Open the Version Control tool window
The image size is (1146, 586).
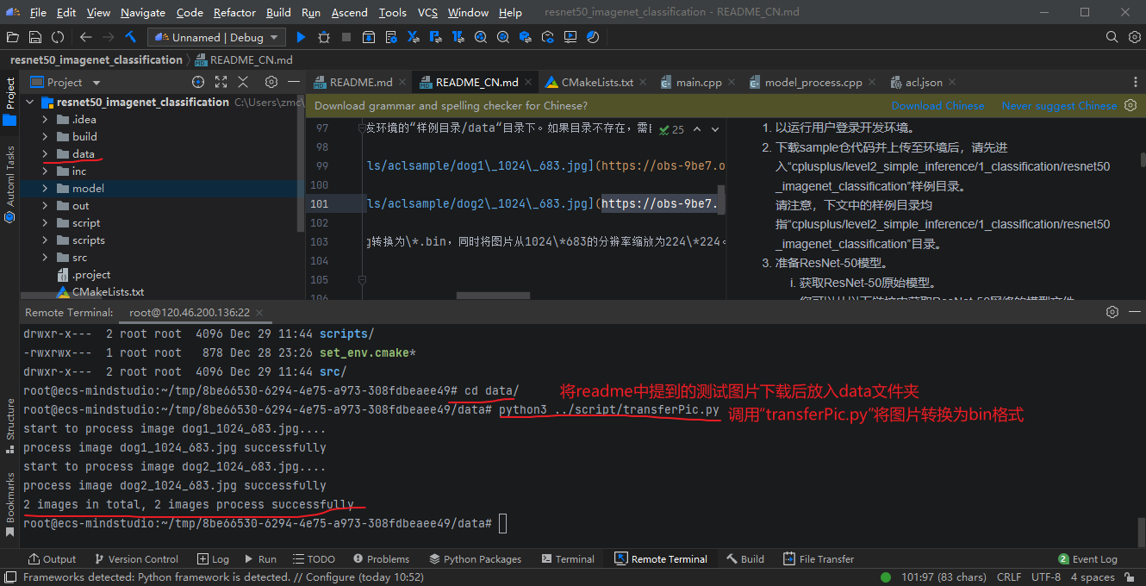[135, 559]
